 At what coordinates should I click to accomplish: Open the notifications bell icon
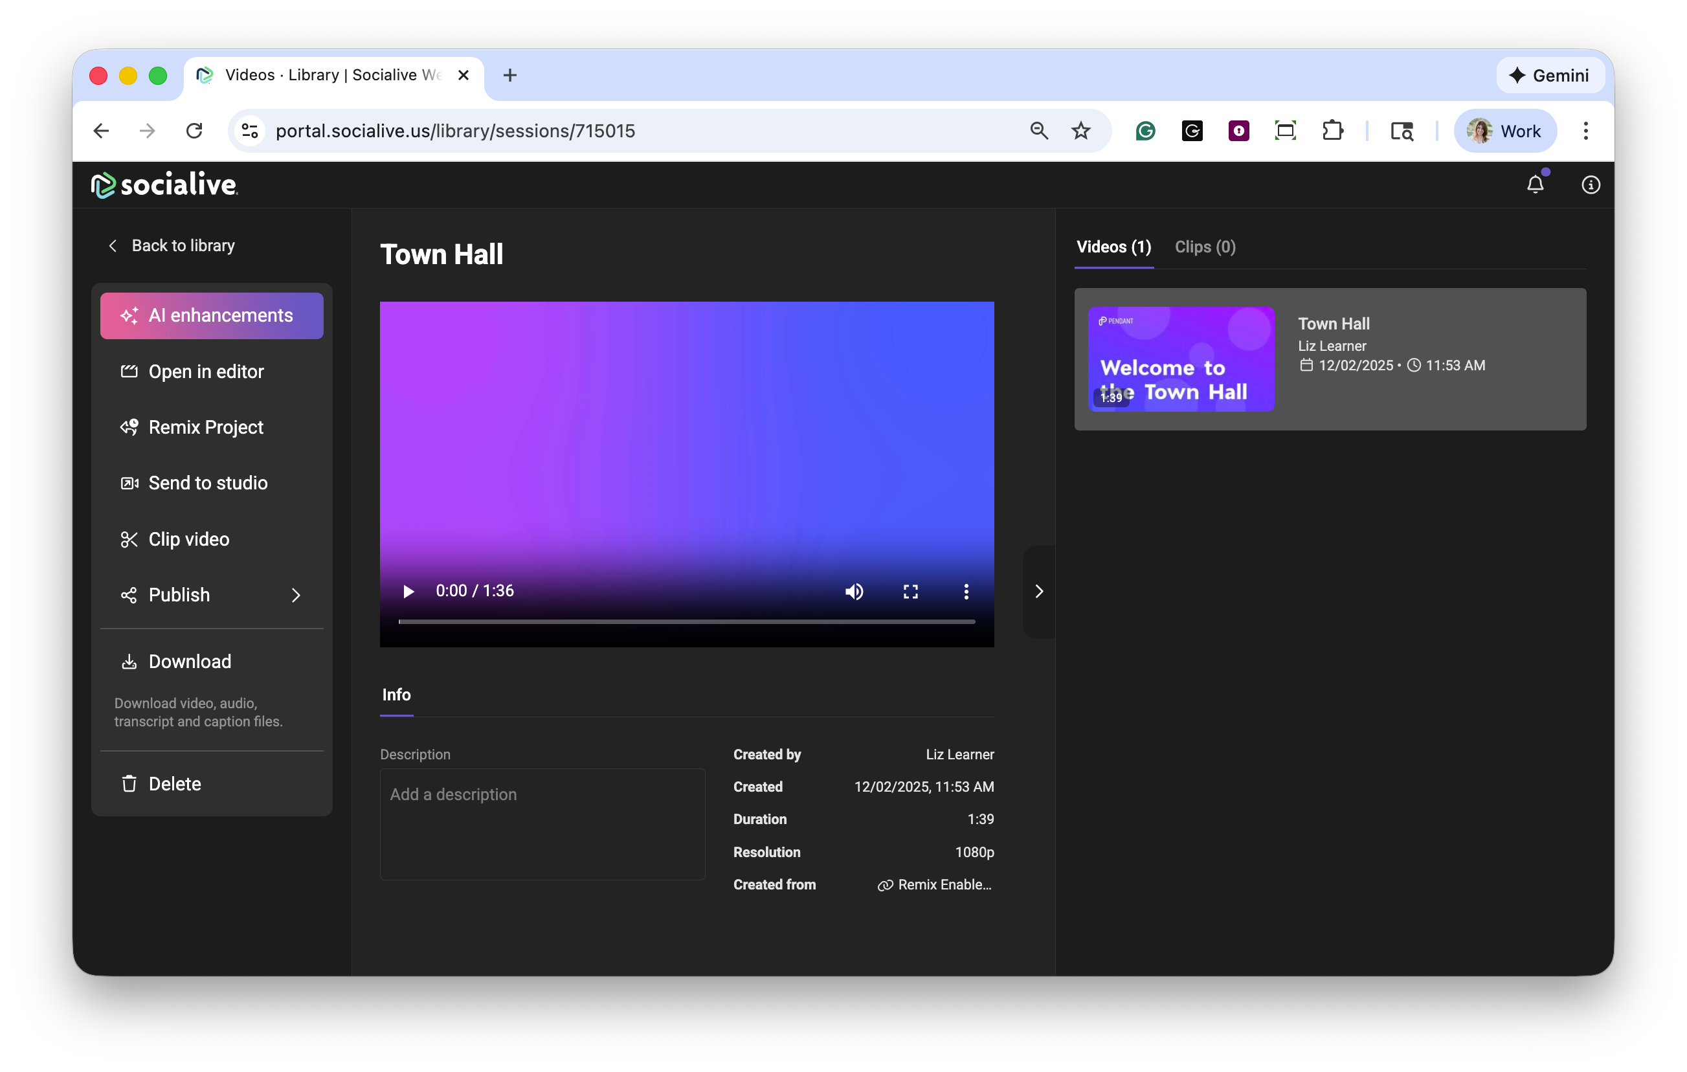click(1534, 184)
